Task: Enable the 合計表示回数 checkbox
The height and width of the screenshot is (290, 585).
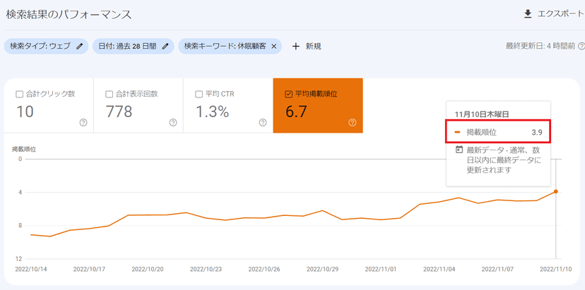Action: [109, 95]
